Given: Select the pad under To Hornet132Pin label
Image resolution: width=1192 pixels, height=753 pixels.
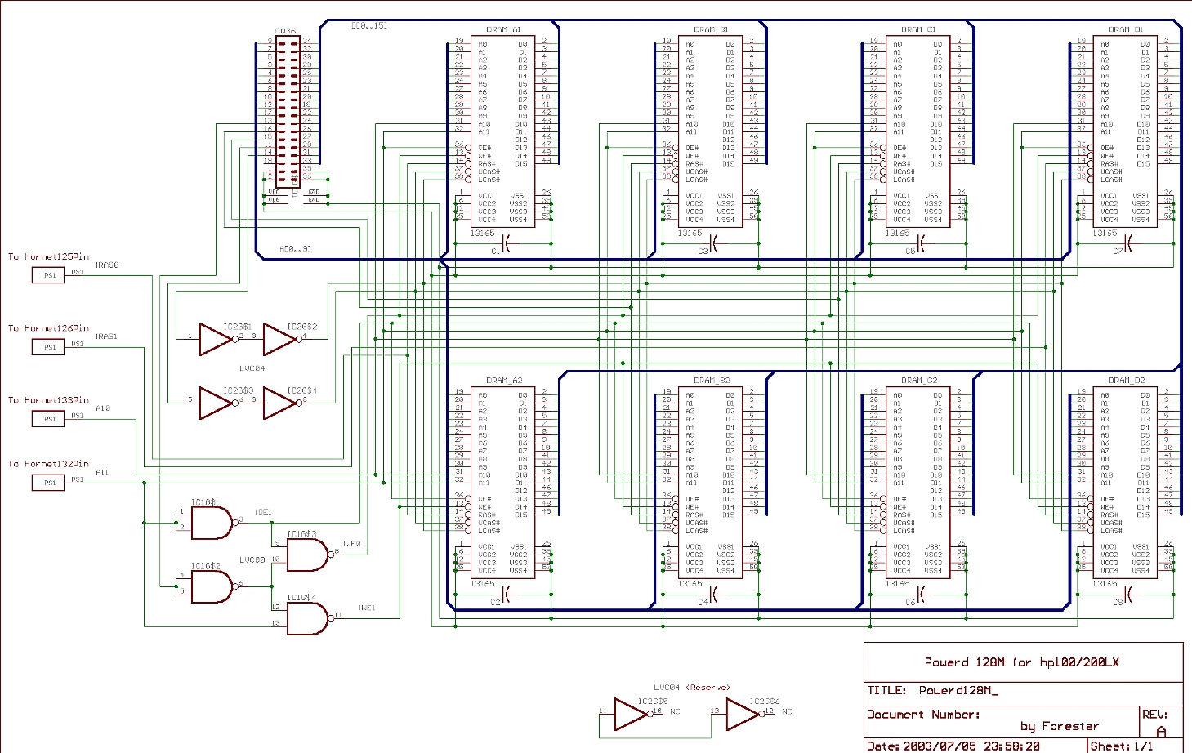Looking at the screenshot, I should pos(49,483).
